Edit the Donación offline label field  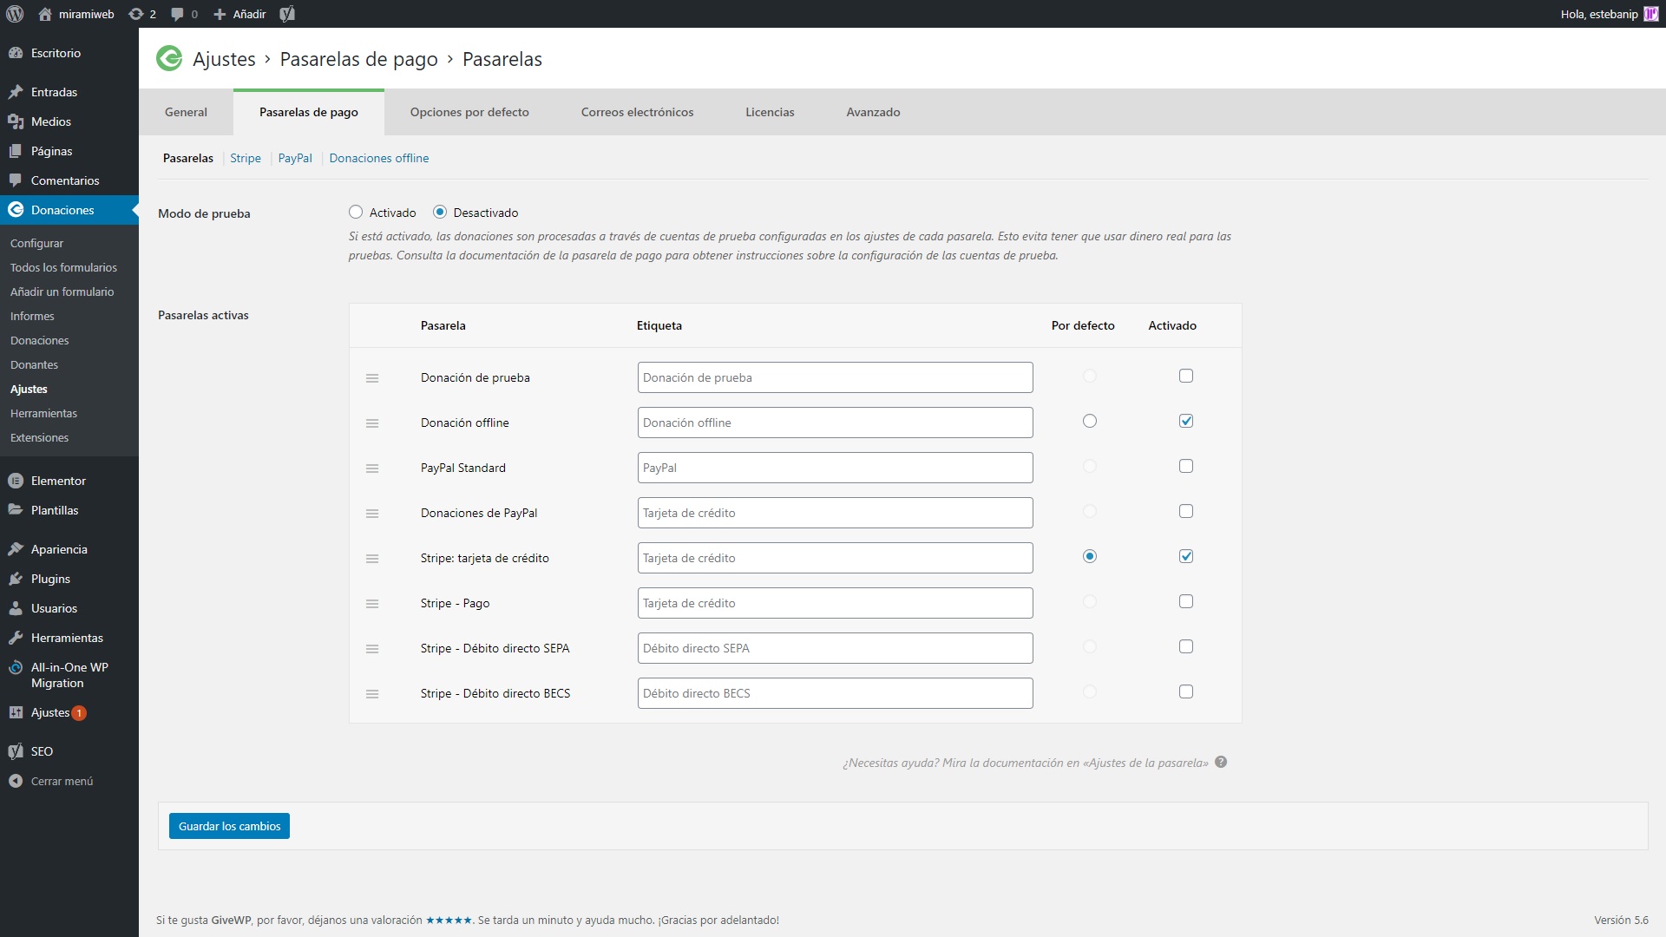(x=835, y=423)
